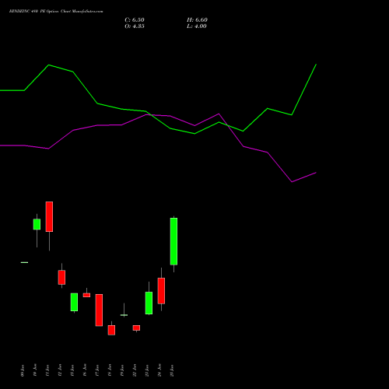This screenshot has width=389, height=389.
Task: Click the open value 'O: 4.35'
Action: 135,26
